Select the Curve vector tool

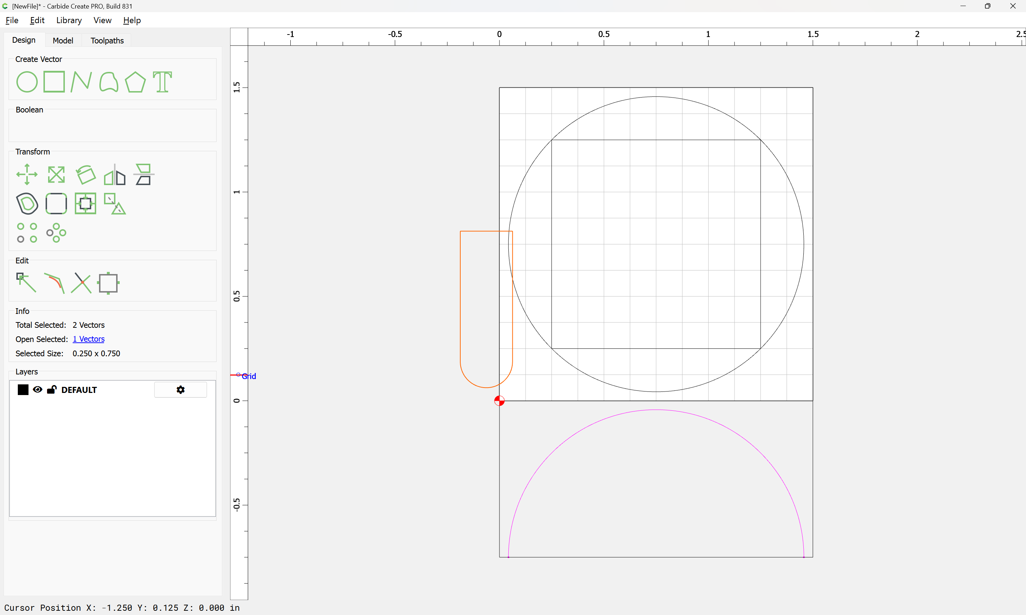[109, 82]
